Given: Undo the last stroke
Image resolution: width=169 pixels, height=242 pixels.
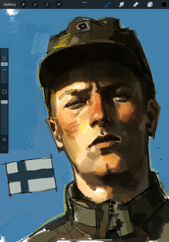Looking at the screenshot, I should point(4,140).
